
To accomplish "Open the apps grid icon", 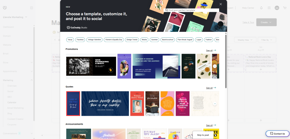I will pos(269,8).
